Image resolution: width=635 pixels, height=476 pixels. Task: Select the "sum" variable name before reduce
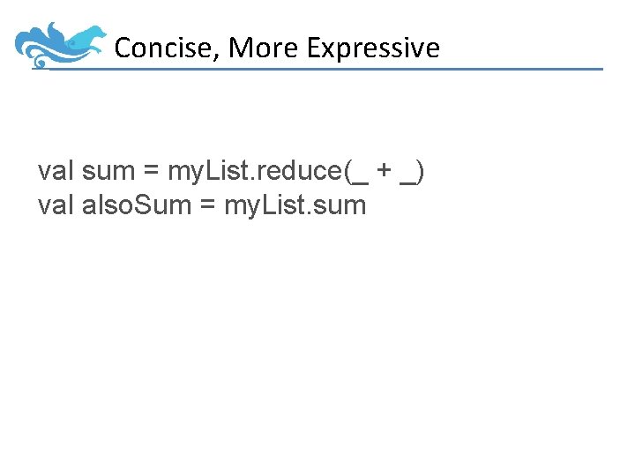[x=108, y=172]
